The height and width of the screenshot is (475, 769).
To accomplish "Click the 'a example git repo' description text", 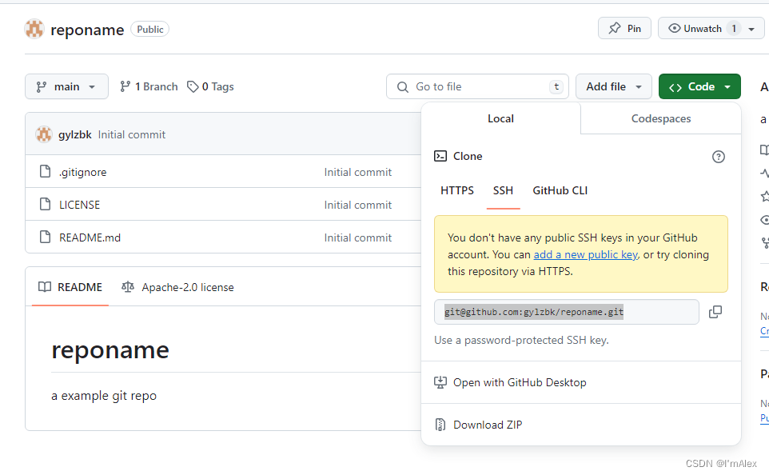I will point(104,396).
